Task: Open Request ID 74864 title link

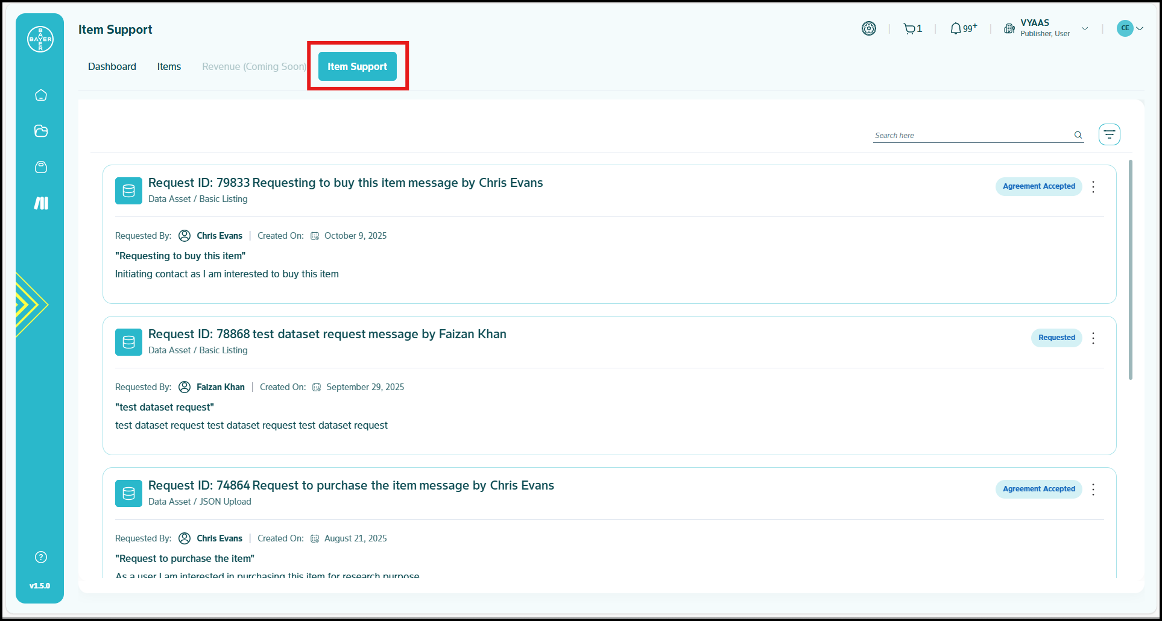Action: [x=351, y=485]
